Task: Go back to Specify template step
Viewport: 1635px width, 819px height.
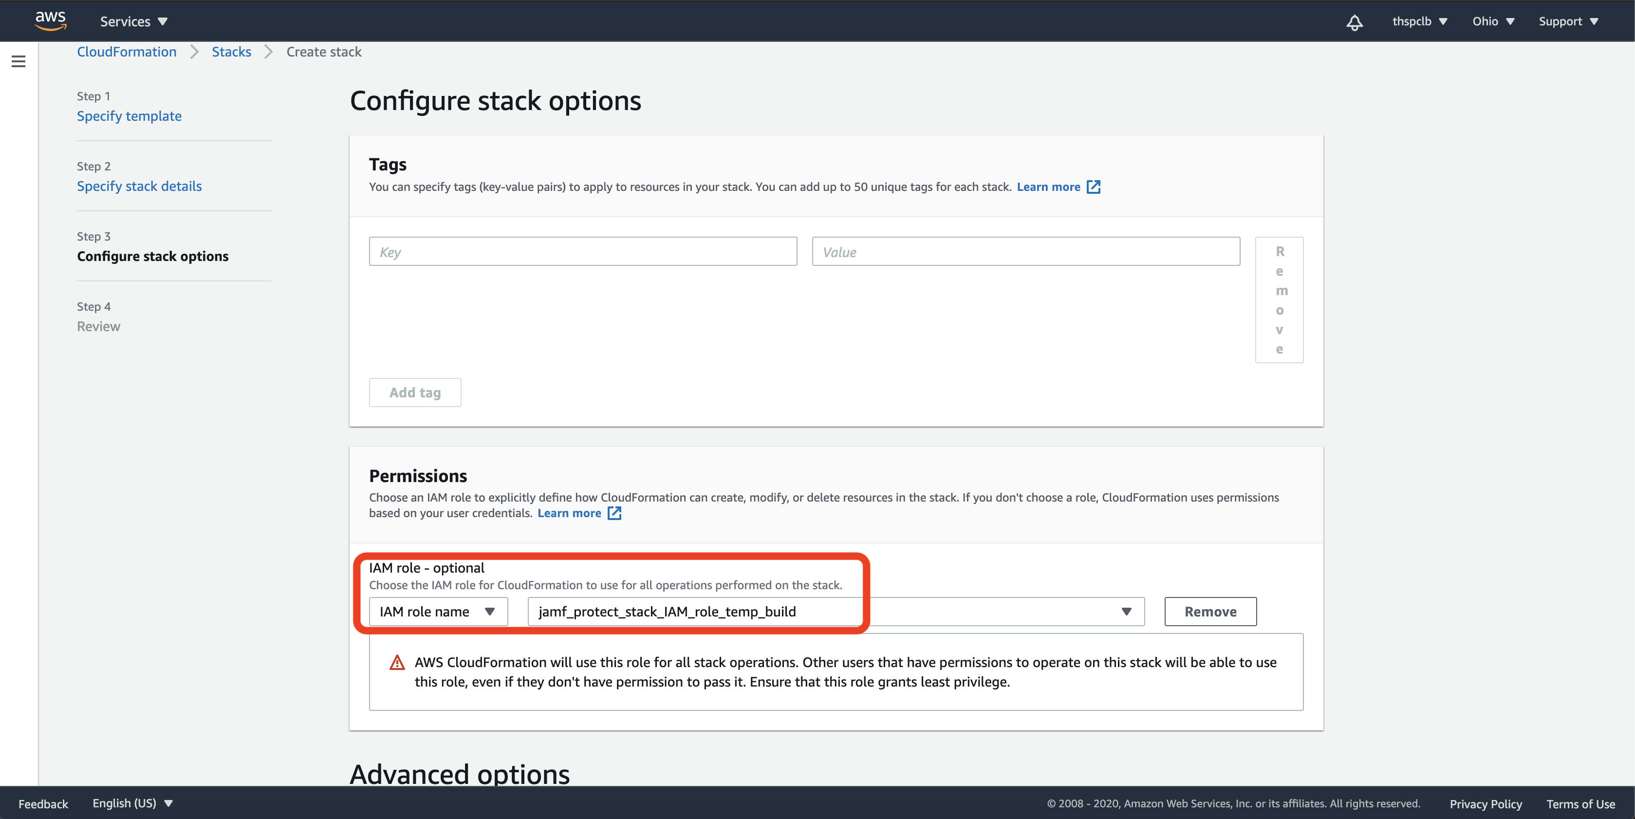Action: point(130,116)
